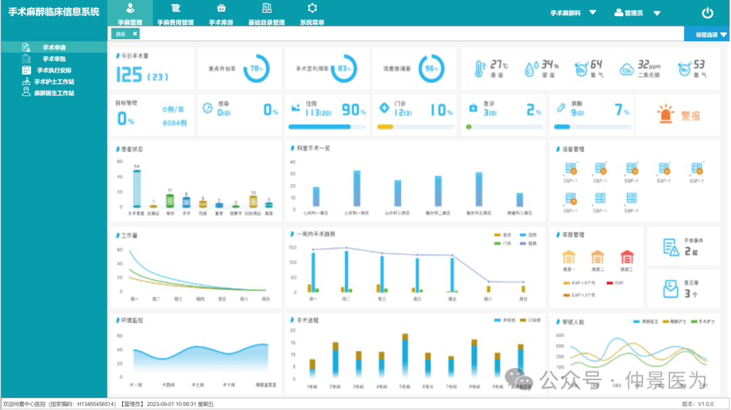Viewport: 731px width, 410px height.
Task: Open the 不良事件 adverse events icon
Action: [671, 247]
